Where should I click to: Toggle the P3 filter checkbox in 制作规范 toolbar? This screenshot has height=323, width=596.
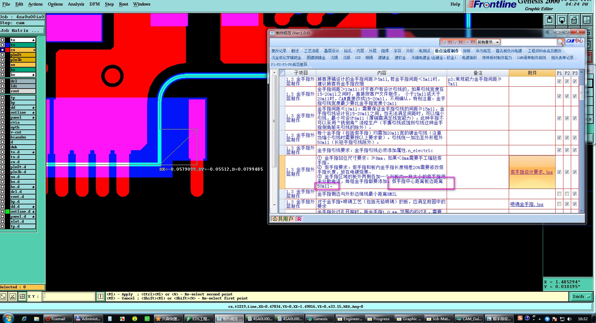click(x=468, y=42)
